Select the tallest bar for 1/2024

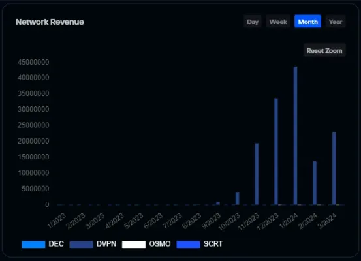295,136
